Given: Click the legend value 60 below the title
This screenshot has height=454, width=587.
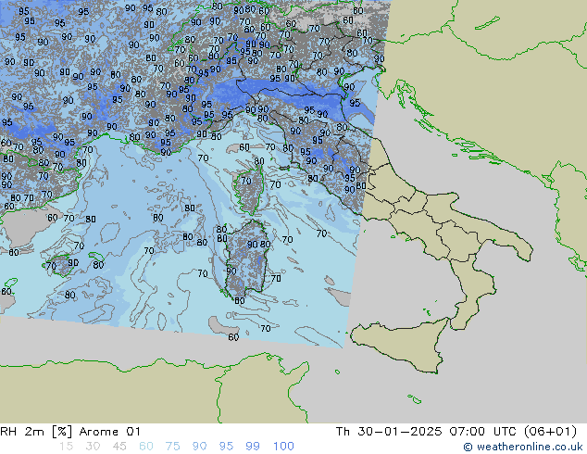Looking at the screenshot, I should click(146, 447).
